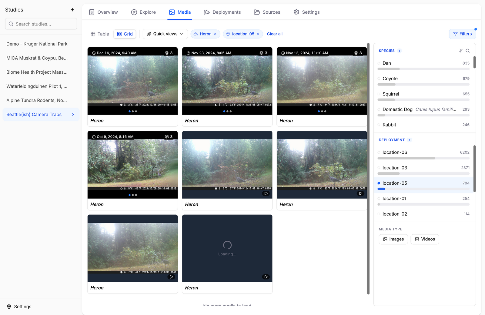Toggle the Filters panel button
485x315 pixels.
(x=462, y=34)
